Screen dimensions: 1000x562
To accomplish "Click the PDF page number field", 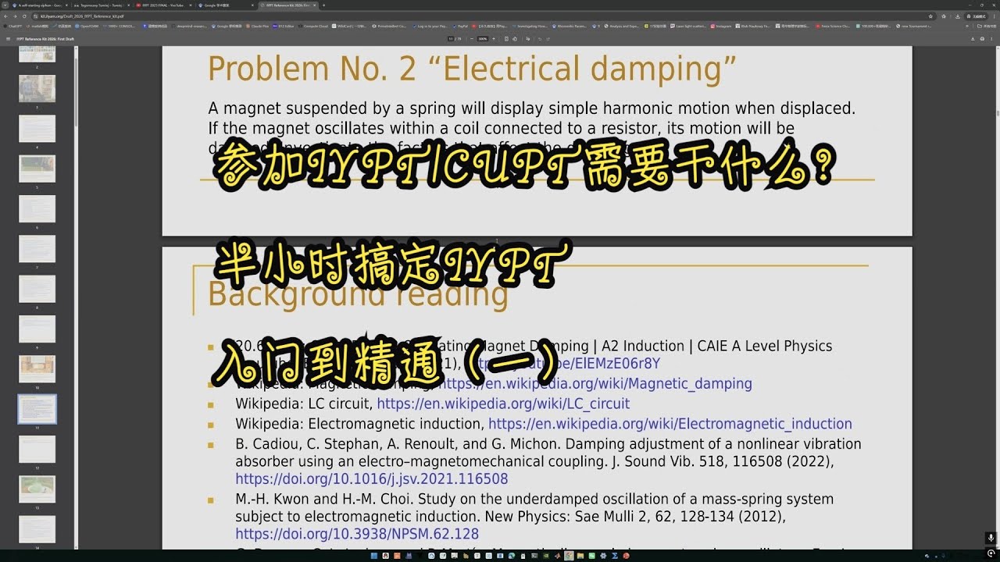I will pyautogui.click(x=449, y=37).
